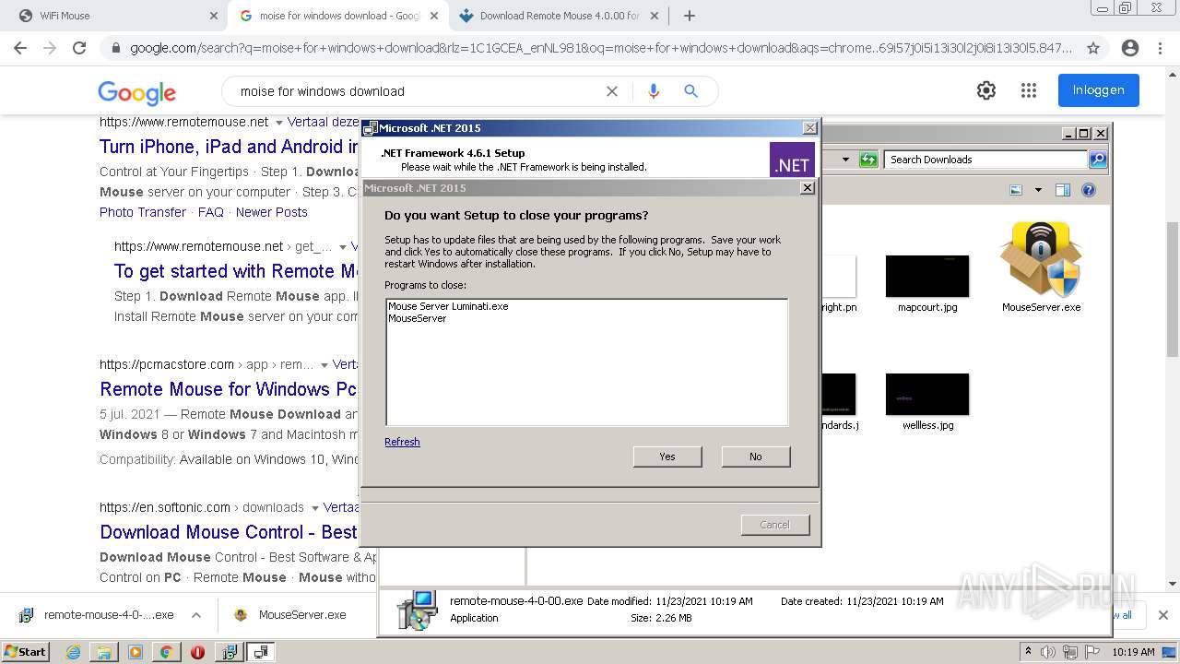Click the setup installer taskbar icon

(230, 652)
